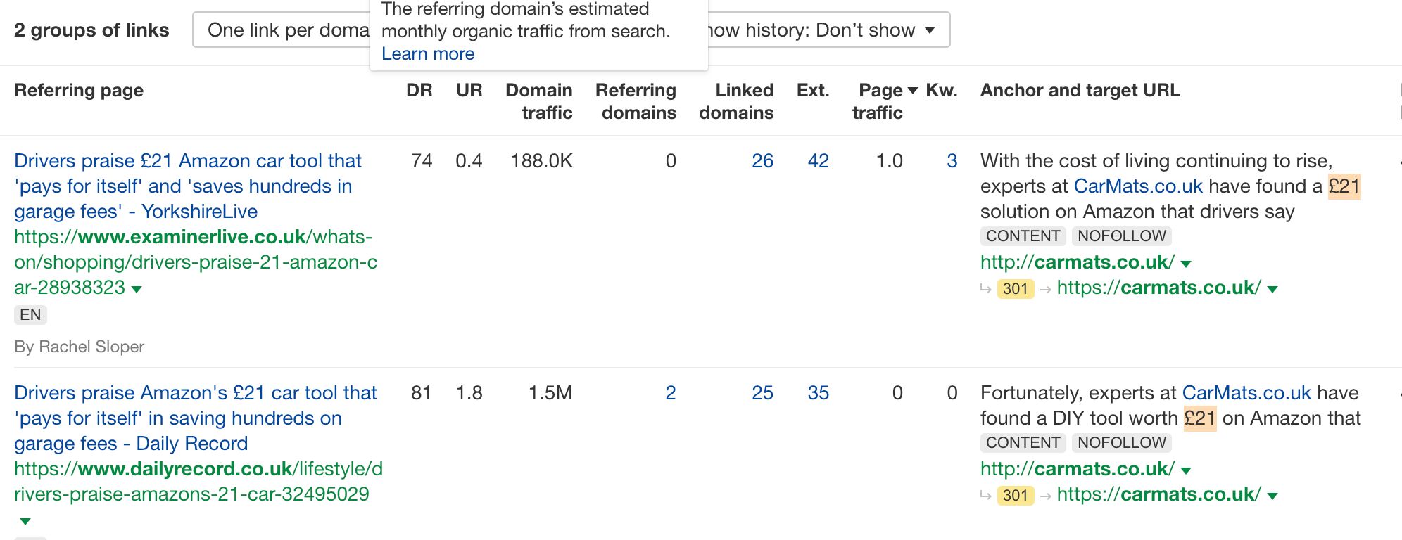Click the yellow '301' redirect badge
The image size is (1402, 540).
(x=1013, y=288)
